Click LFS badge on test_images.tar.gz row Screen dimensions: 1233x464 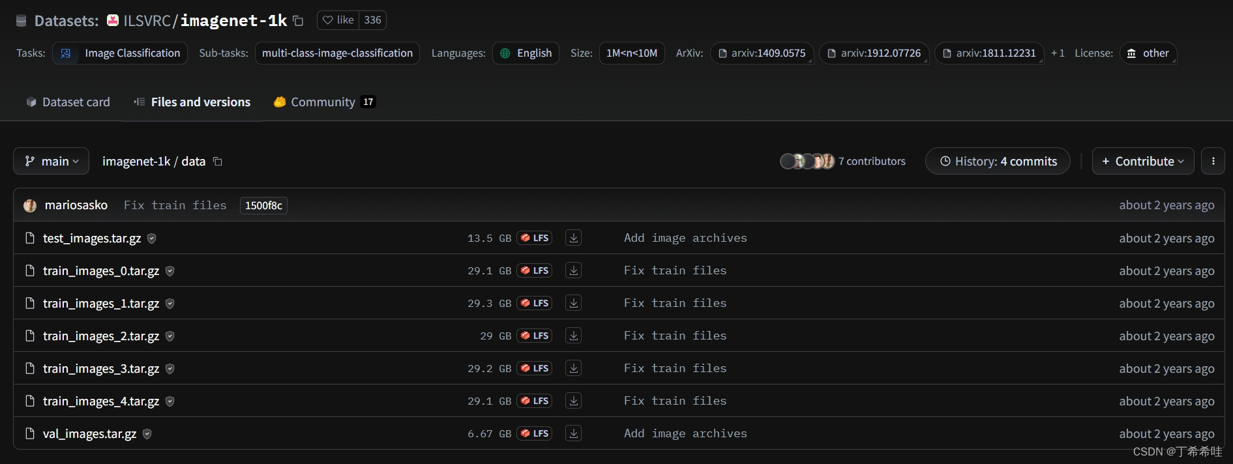[x=535, y=238]
